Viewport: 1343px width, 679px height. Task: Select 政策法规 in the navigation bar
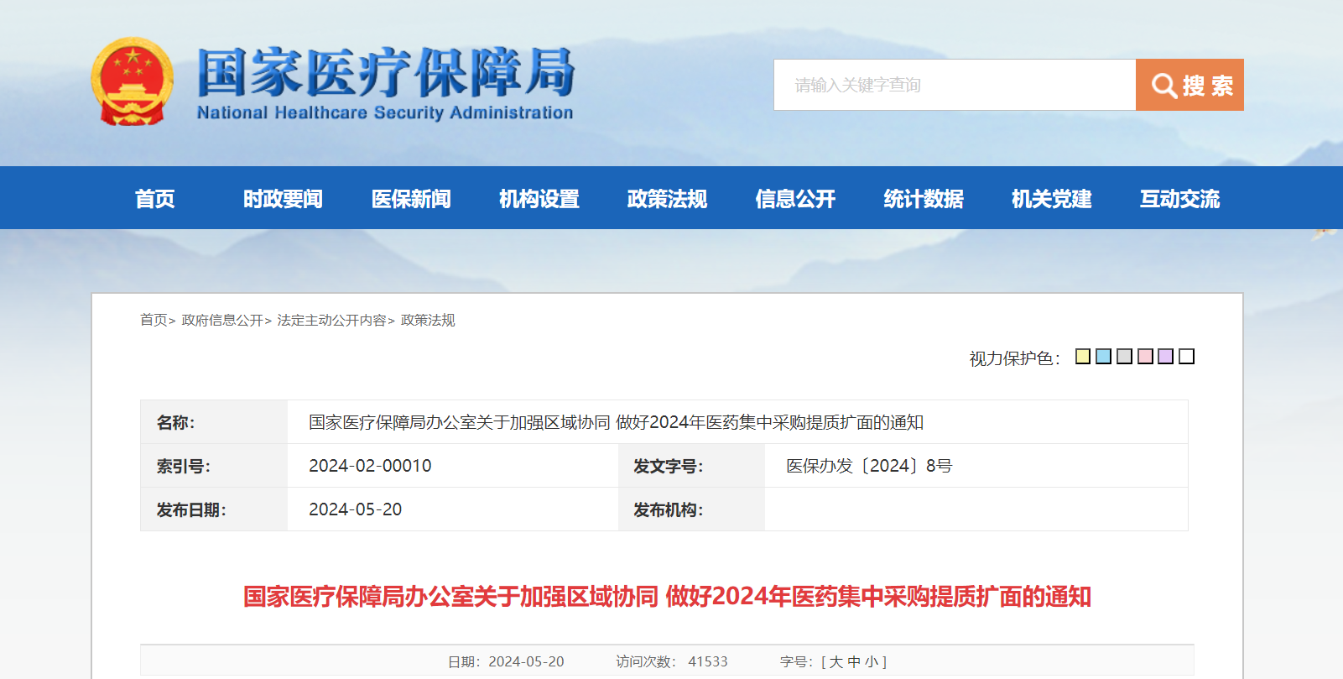click(667, 199)
